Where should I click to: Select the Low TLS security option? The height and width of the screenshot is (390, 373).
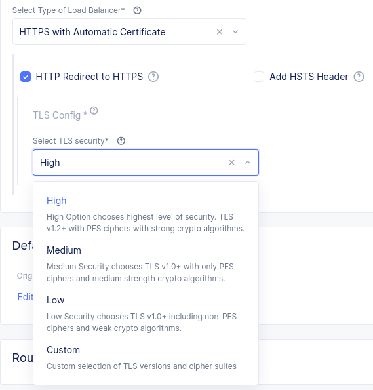[x=146, y=314]
